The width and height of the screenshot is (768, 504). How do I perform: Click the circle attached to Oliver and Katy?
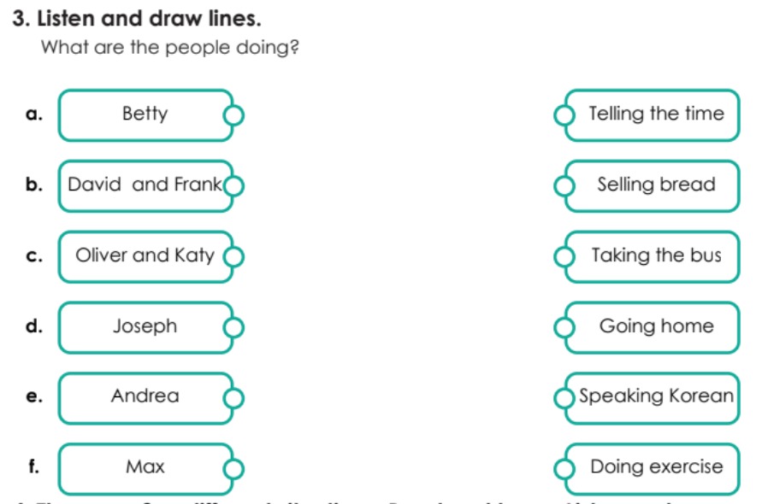233,257
